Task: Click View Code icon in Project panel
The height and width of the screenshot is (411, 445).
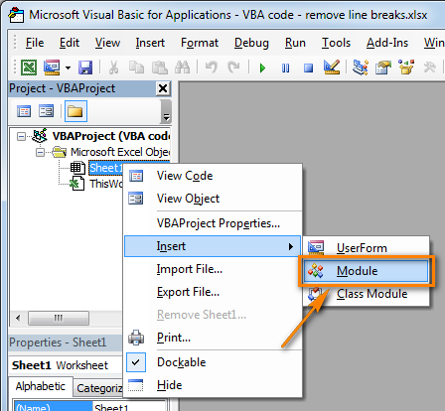Action: tap(24, 111)
